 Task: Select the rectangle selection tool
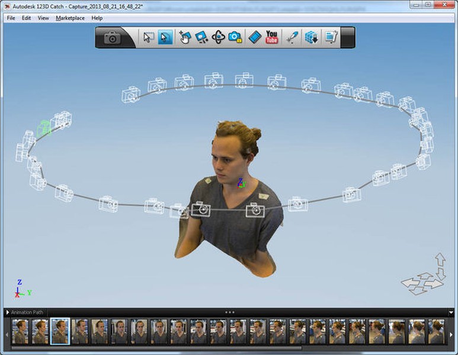point(148,37)
